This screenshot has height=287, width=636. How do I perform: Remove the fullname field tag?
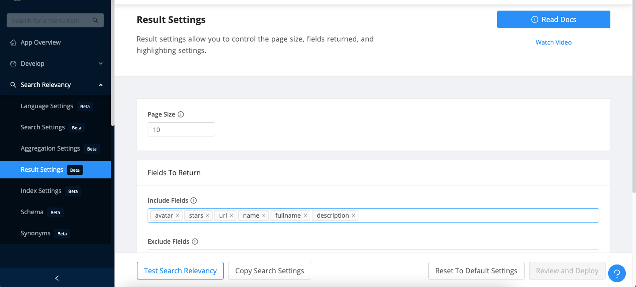305,215
